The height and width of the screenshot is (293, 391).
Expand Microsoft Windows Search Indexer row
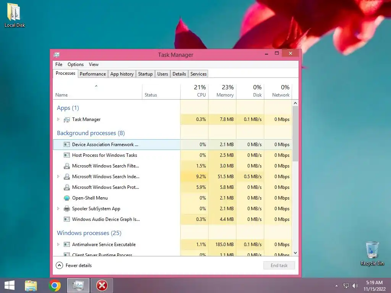[58, 176]
